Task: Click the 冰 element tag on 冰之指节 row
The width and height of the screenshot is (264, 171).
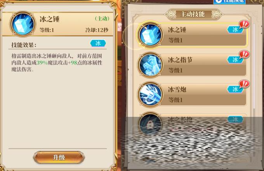Action: tap(235, 60)
